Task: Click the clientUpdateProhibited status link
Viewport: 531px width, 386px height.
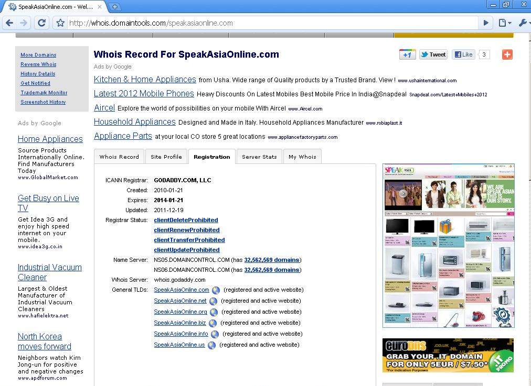Action: pyautogui.click(x=187, y=250)
